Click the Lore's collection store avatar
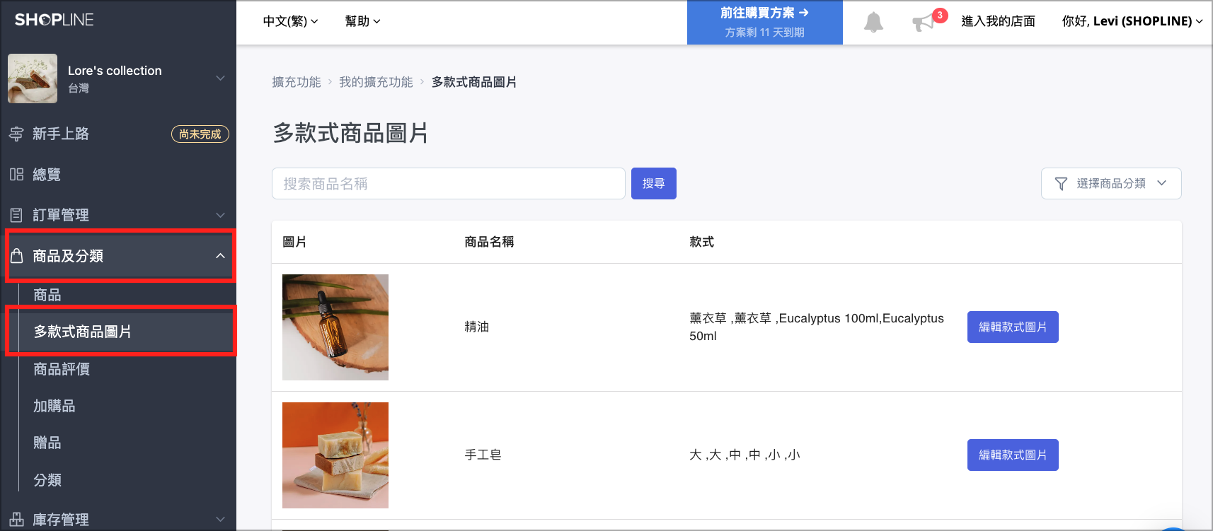 tap(33, 78)
